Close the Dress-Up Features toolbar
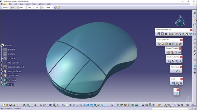The width and height of the screenshot is (197, 110). pos(181,40)
